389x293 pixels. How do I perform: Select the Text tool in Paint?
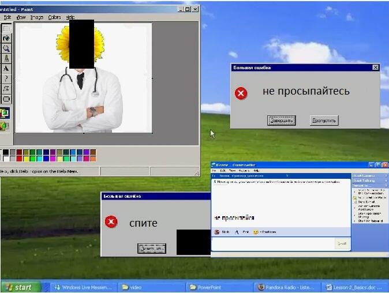click(x=6, y=69)
